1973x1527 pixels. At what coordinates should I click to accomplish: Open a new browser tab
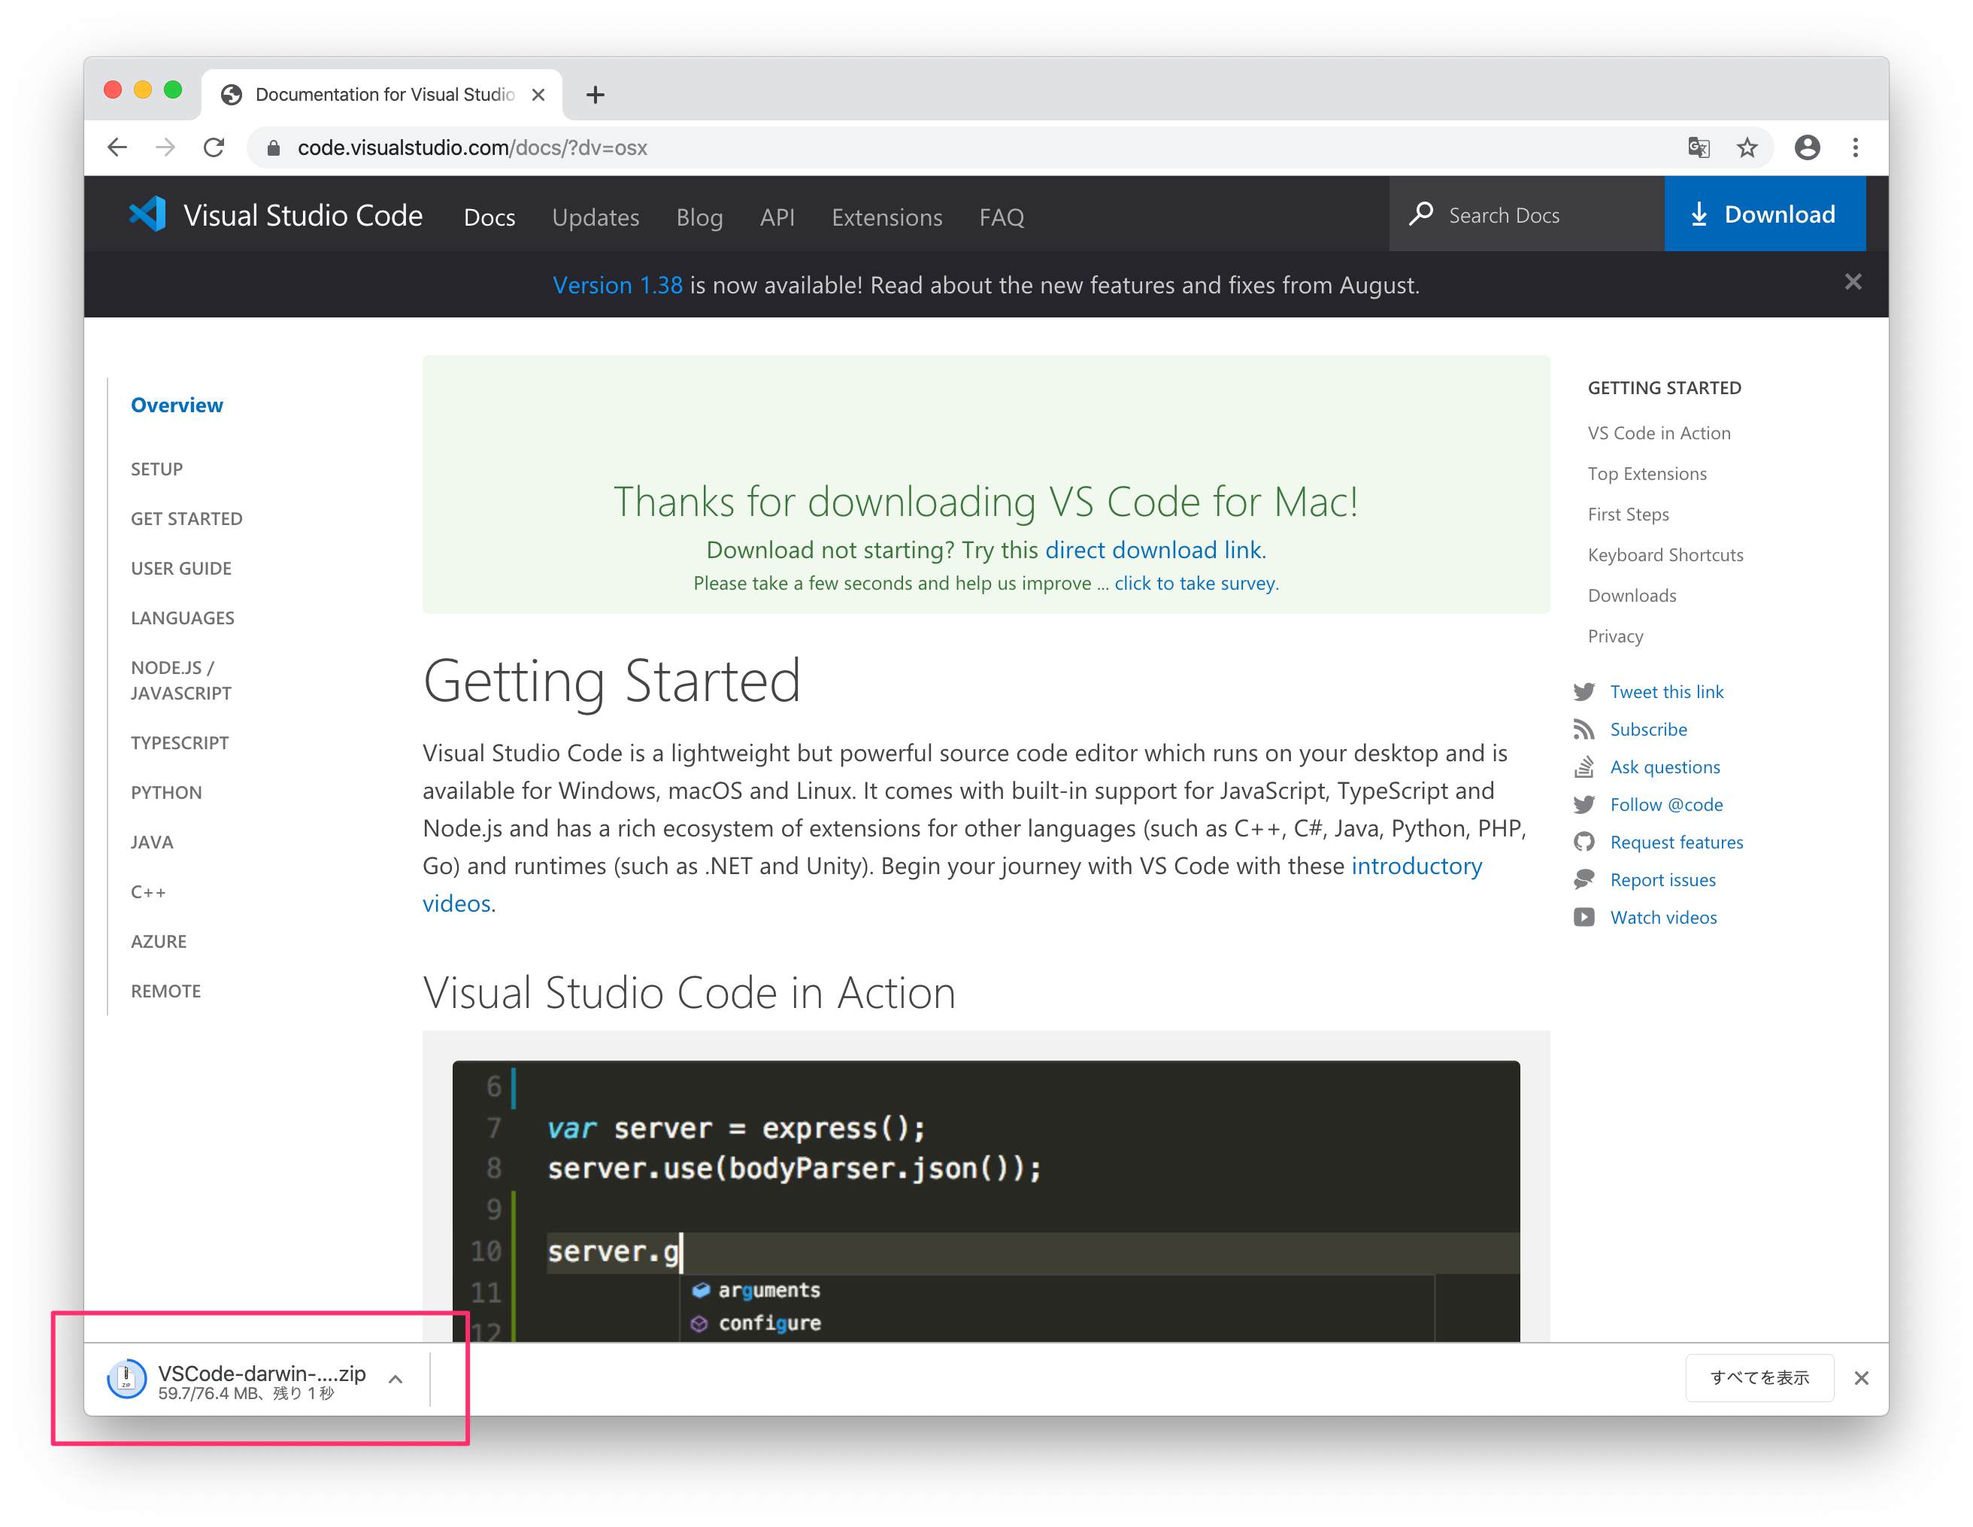click(x=595, y=95)
